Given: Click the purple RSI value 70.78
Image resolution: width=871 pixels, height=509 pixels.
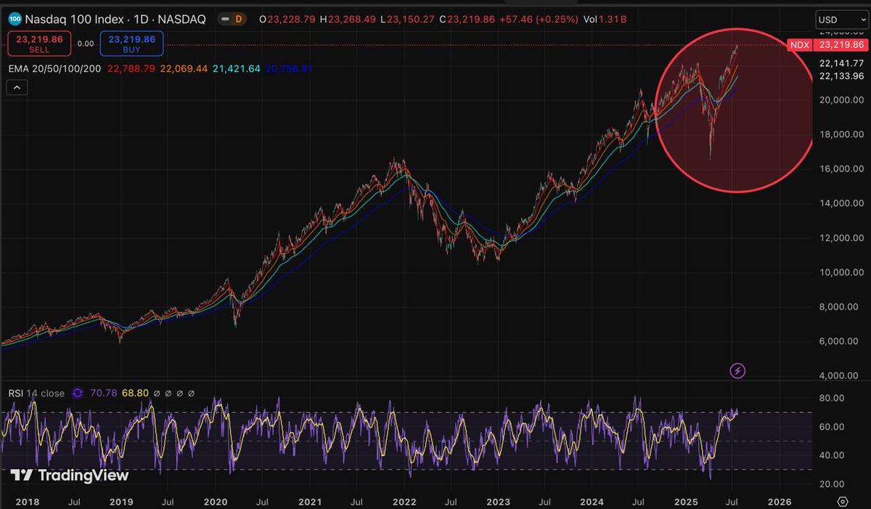Looking at the screenshot, I should click(x=104, y=393).
